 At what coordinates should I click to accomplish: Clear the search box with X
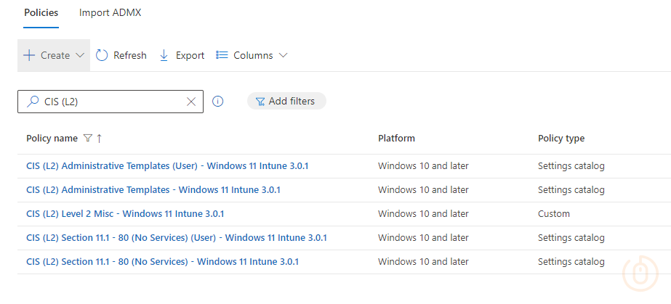point(191,102)
